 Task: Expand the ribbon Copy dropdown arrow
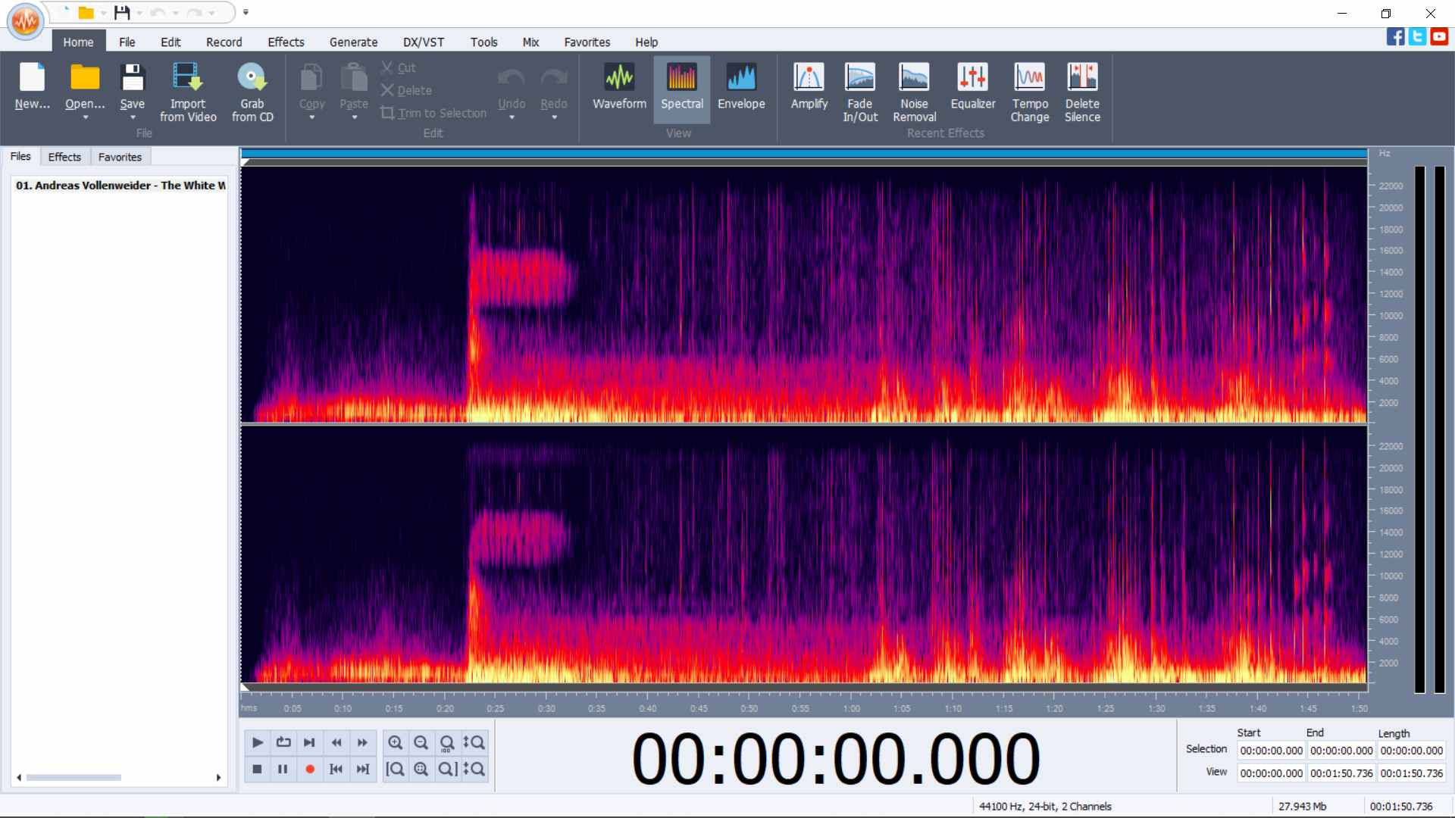(x=311, y=117)
